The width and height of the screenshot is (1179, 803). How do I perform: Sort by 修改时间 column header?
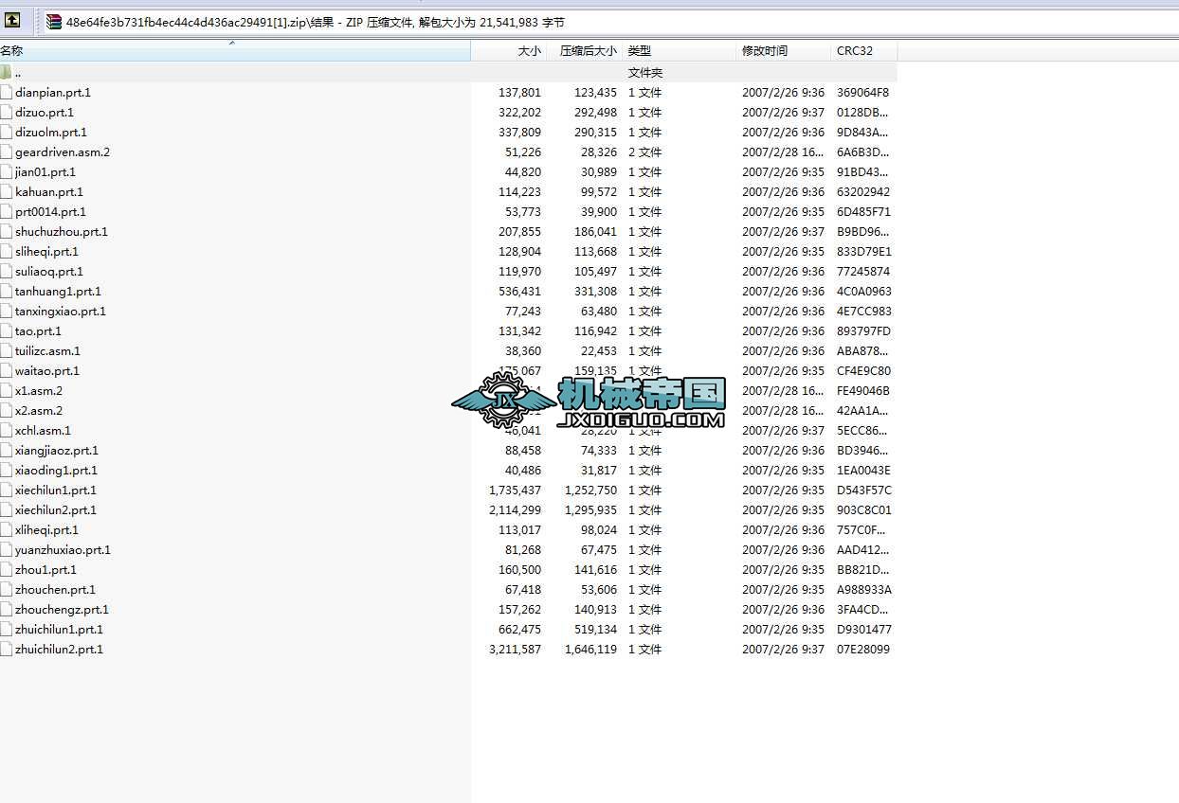point(784,51)
